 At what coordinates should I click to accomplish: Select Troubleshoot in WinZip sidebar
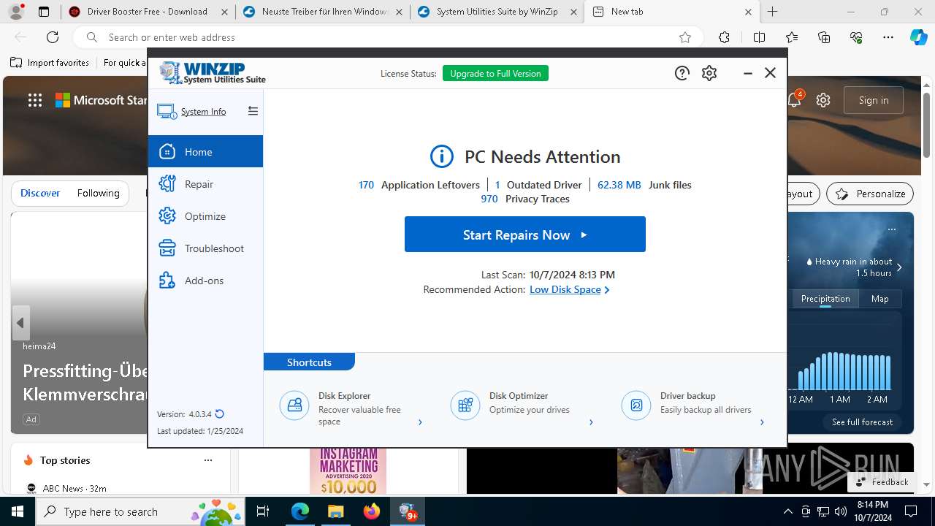point(205,248)
